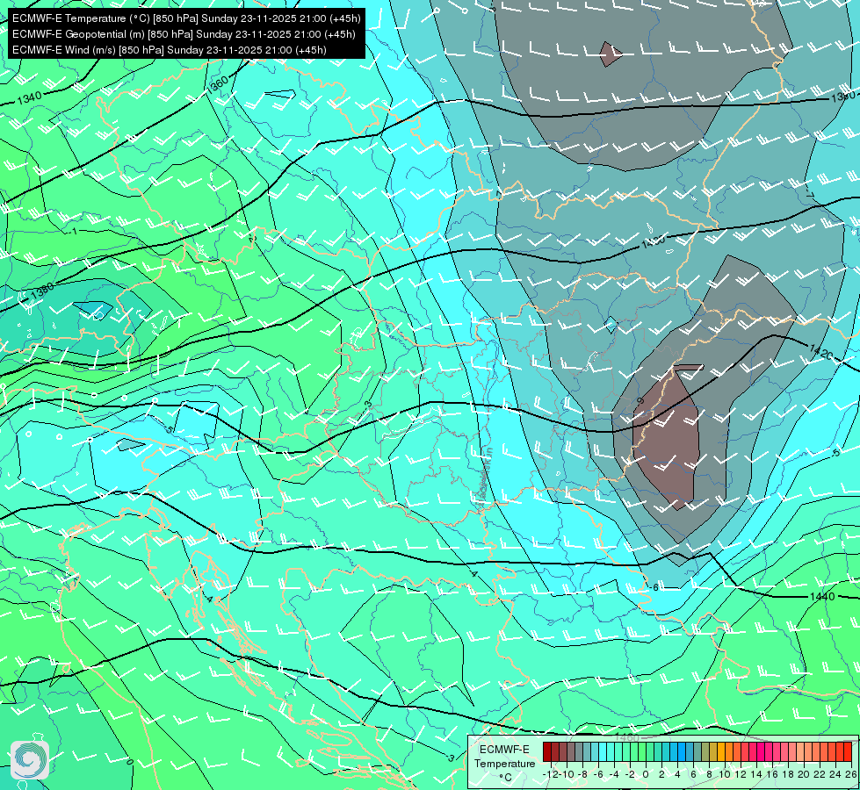Image resolution: width=860 pixels, height=790 pixels.
Task: Click the -7 isotherm label on the map
Action: point(810,193)
